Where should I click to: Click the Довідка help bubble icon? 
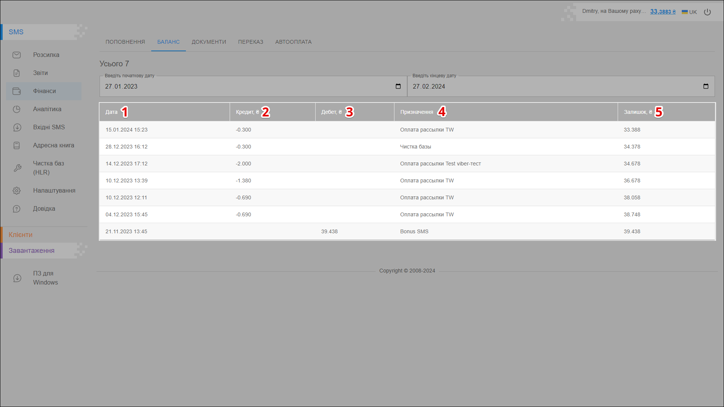[x=17, y=209]
